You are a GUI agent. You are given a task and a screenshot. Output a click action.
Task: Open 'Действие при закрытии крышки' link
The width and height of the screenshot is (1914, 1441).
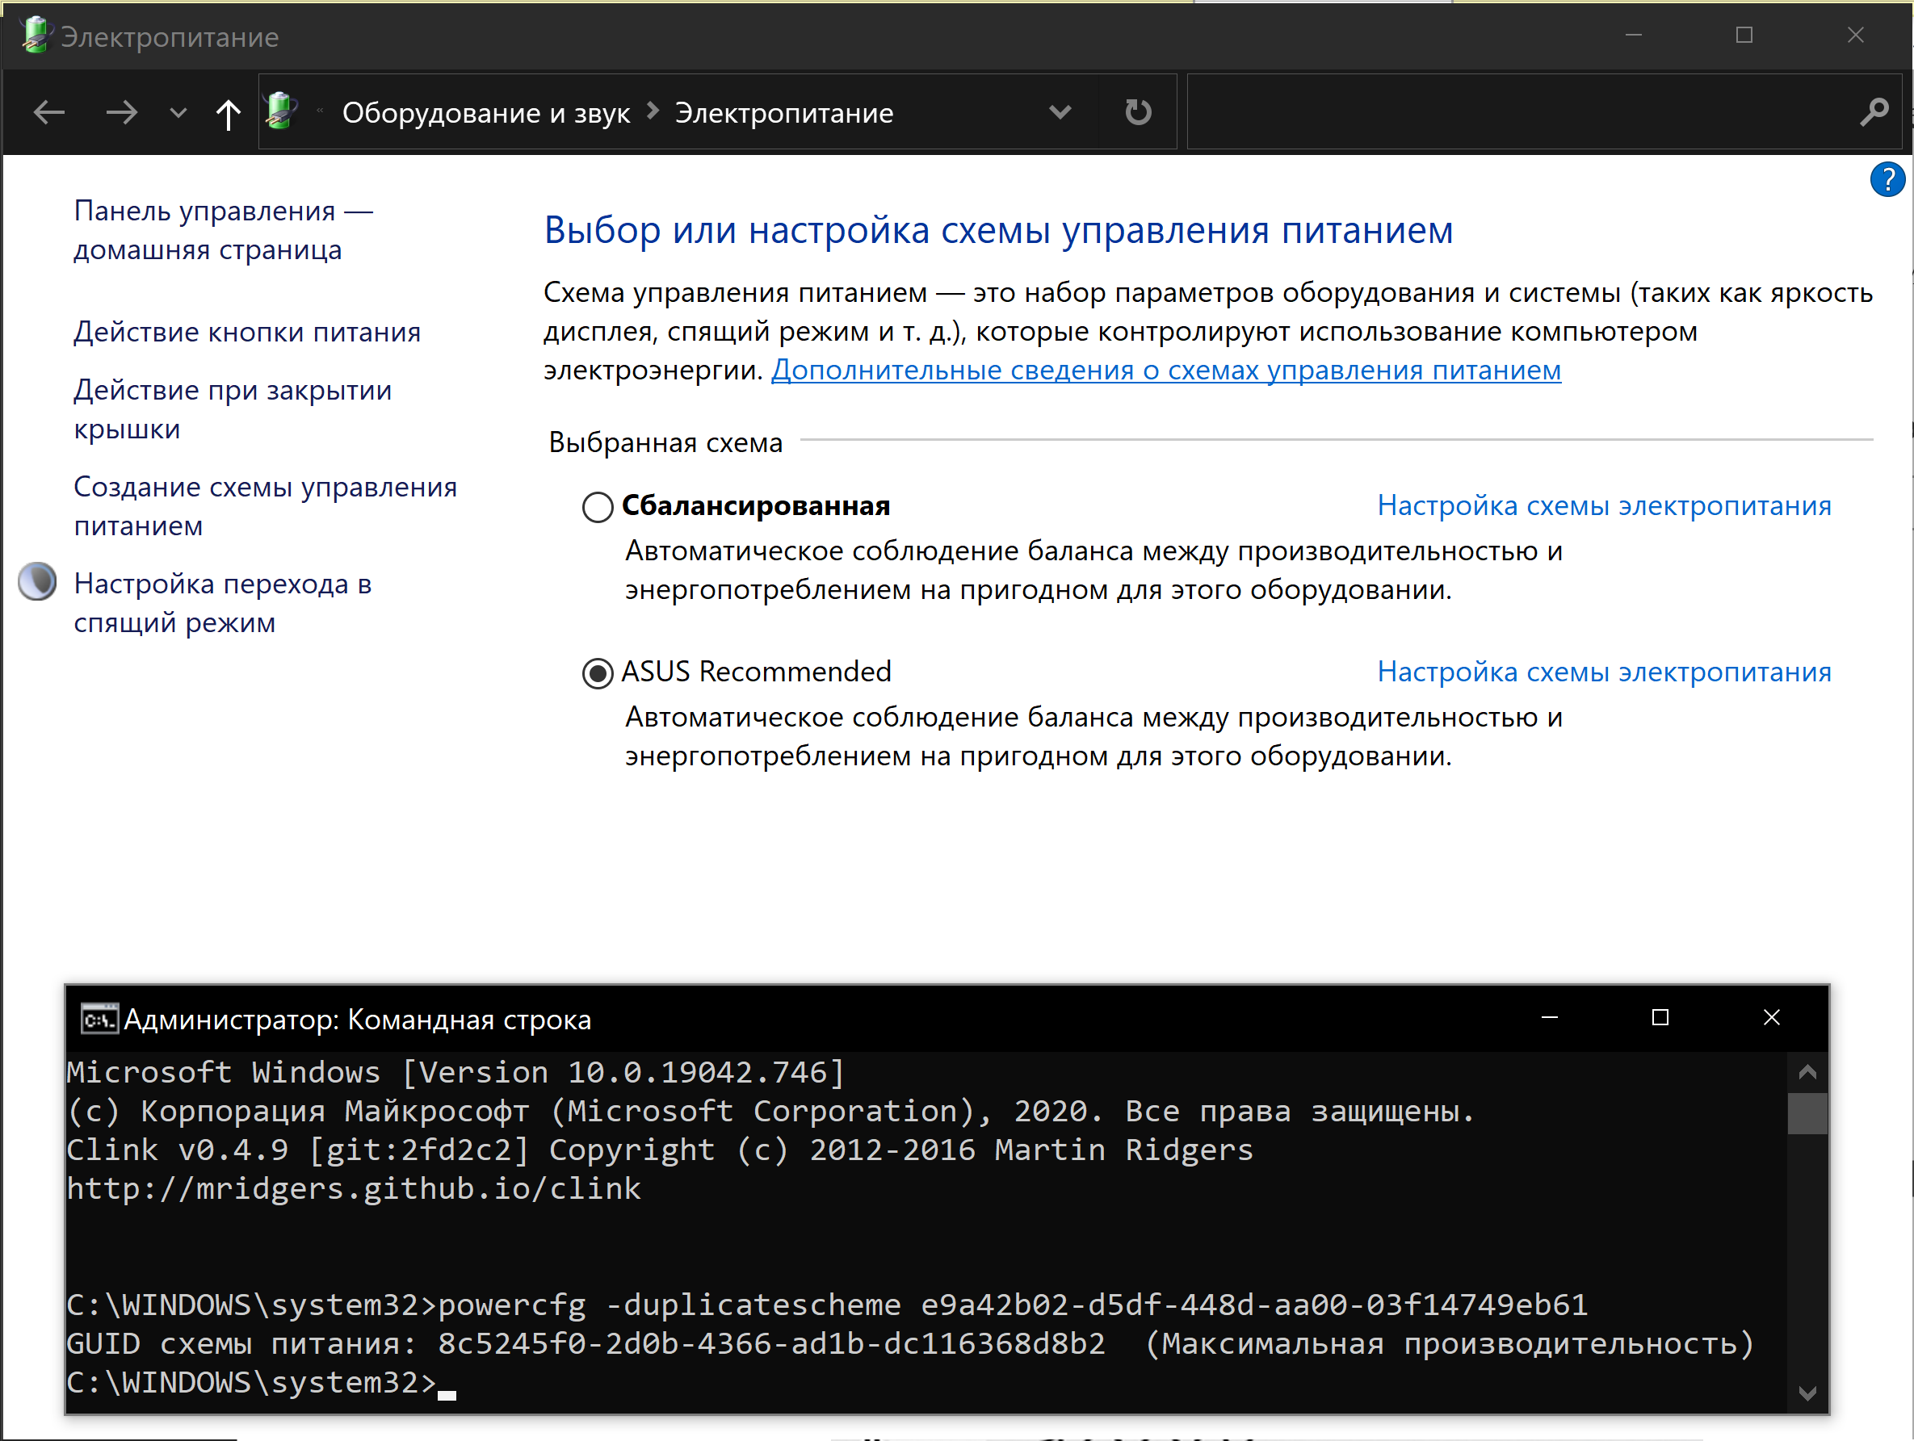tap(233, 409)
